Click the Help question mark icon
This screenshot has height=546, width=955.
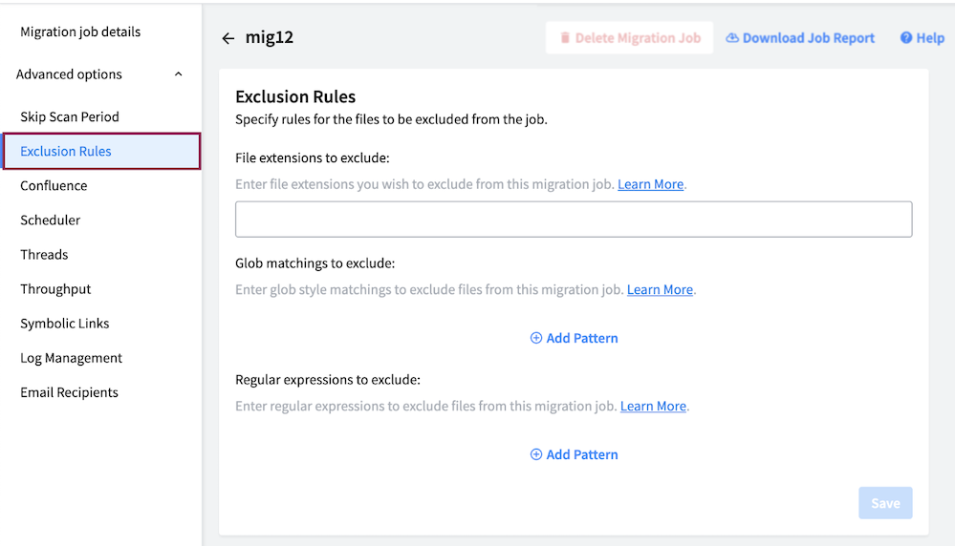(906, 37)
